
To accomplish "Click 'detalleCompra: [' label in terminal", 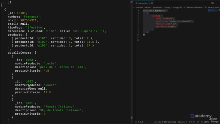I will [x=22, y=53].
